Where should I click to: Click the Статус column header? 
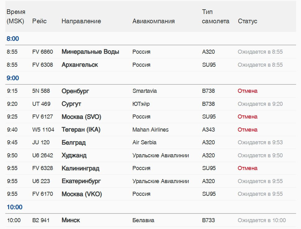[x=247, y=21]
